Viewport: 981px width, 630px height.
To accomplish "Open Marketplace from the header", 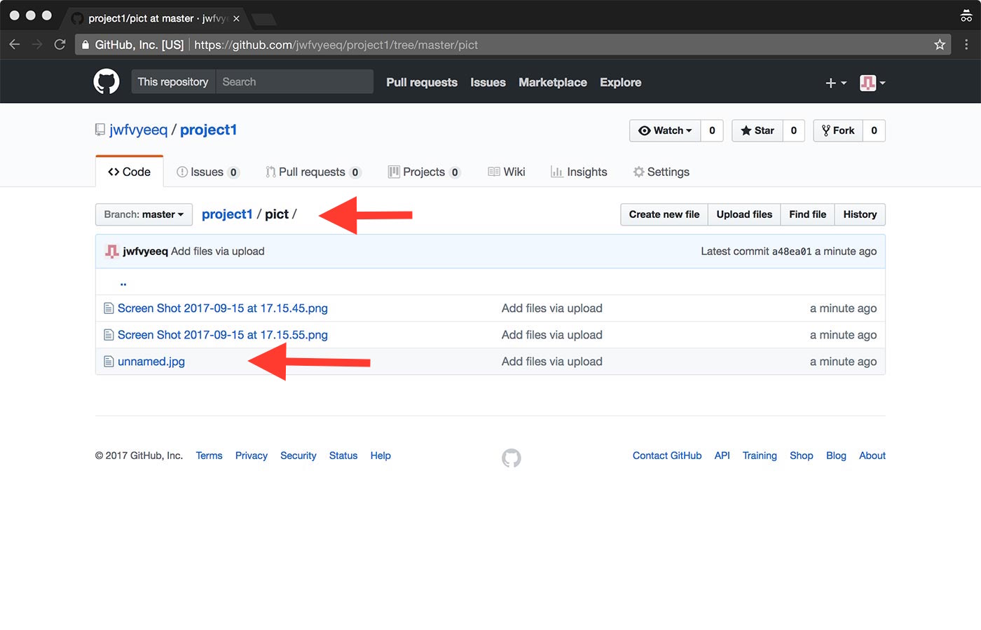I will pos(553,82).
